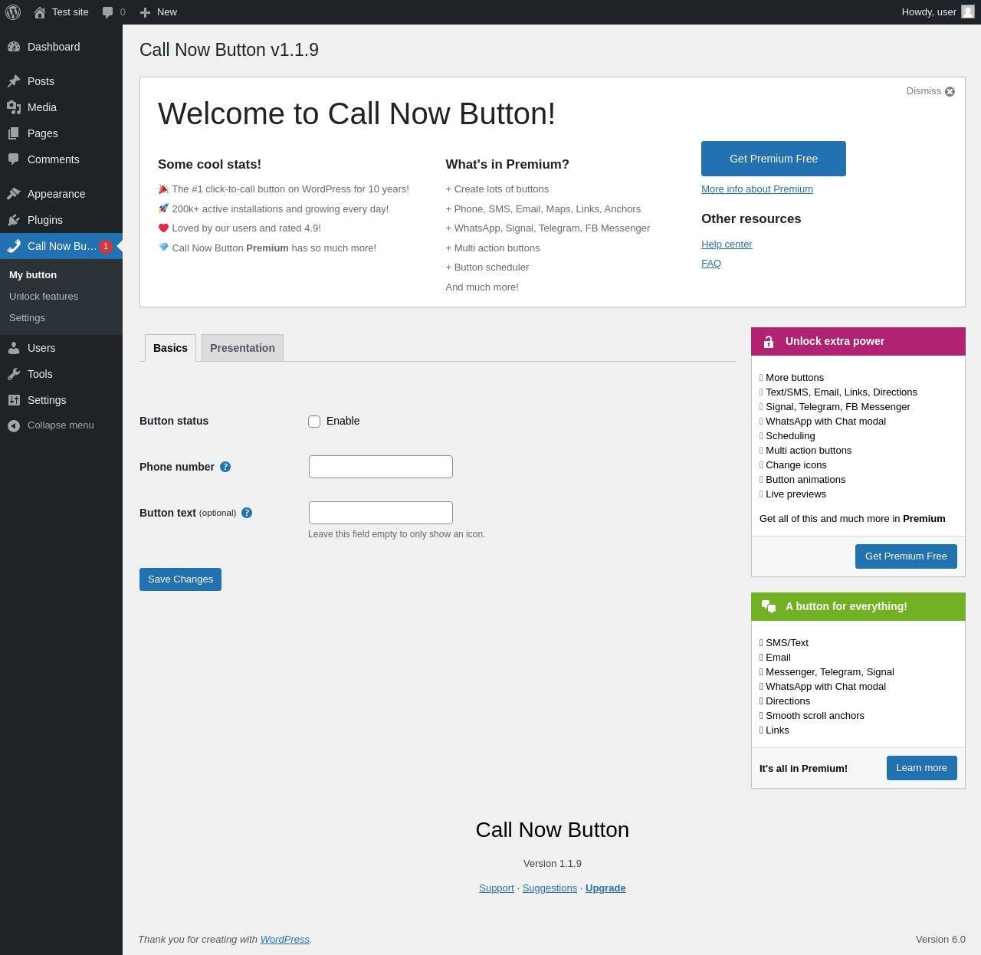Click the user avatar in admin bar
This screenshot has width=981, height=955.
968,11
